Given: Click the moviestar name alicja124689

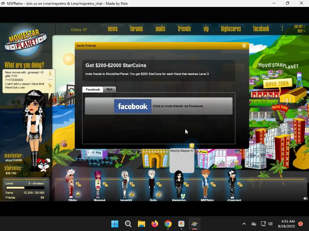Looking at the screenshot, I should 14,160.
